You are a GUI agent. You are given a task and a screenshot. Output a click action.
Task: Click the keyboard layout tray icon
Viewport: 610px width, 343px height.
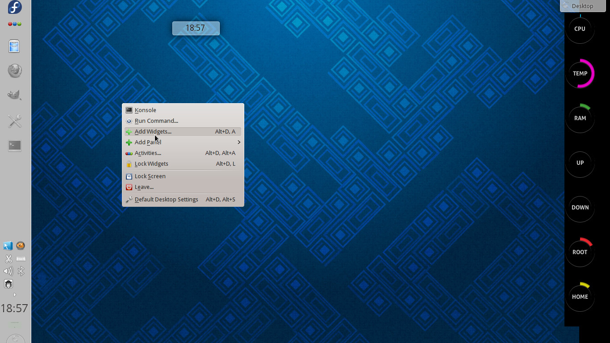point(21,259)
